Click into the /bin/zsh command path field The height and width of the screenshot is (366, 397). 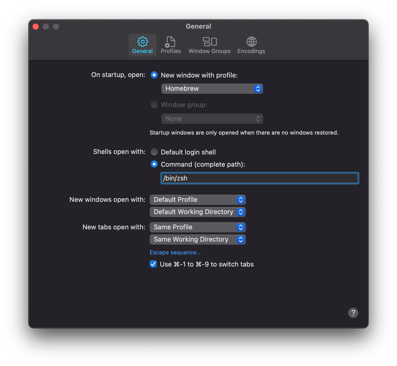[259, 178]
